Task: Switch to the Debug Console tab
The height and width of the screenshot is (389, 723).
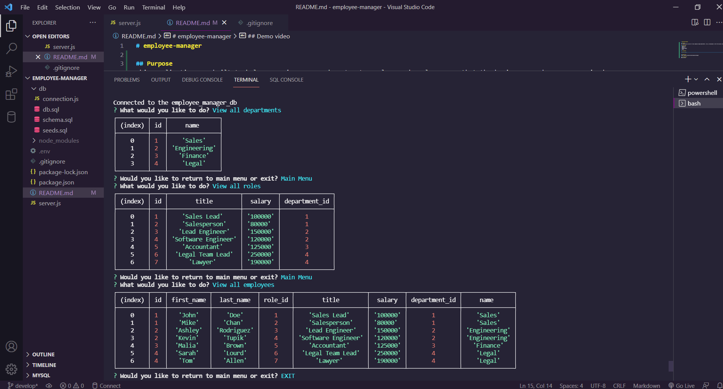Action: (x=202, y=80)
